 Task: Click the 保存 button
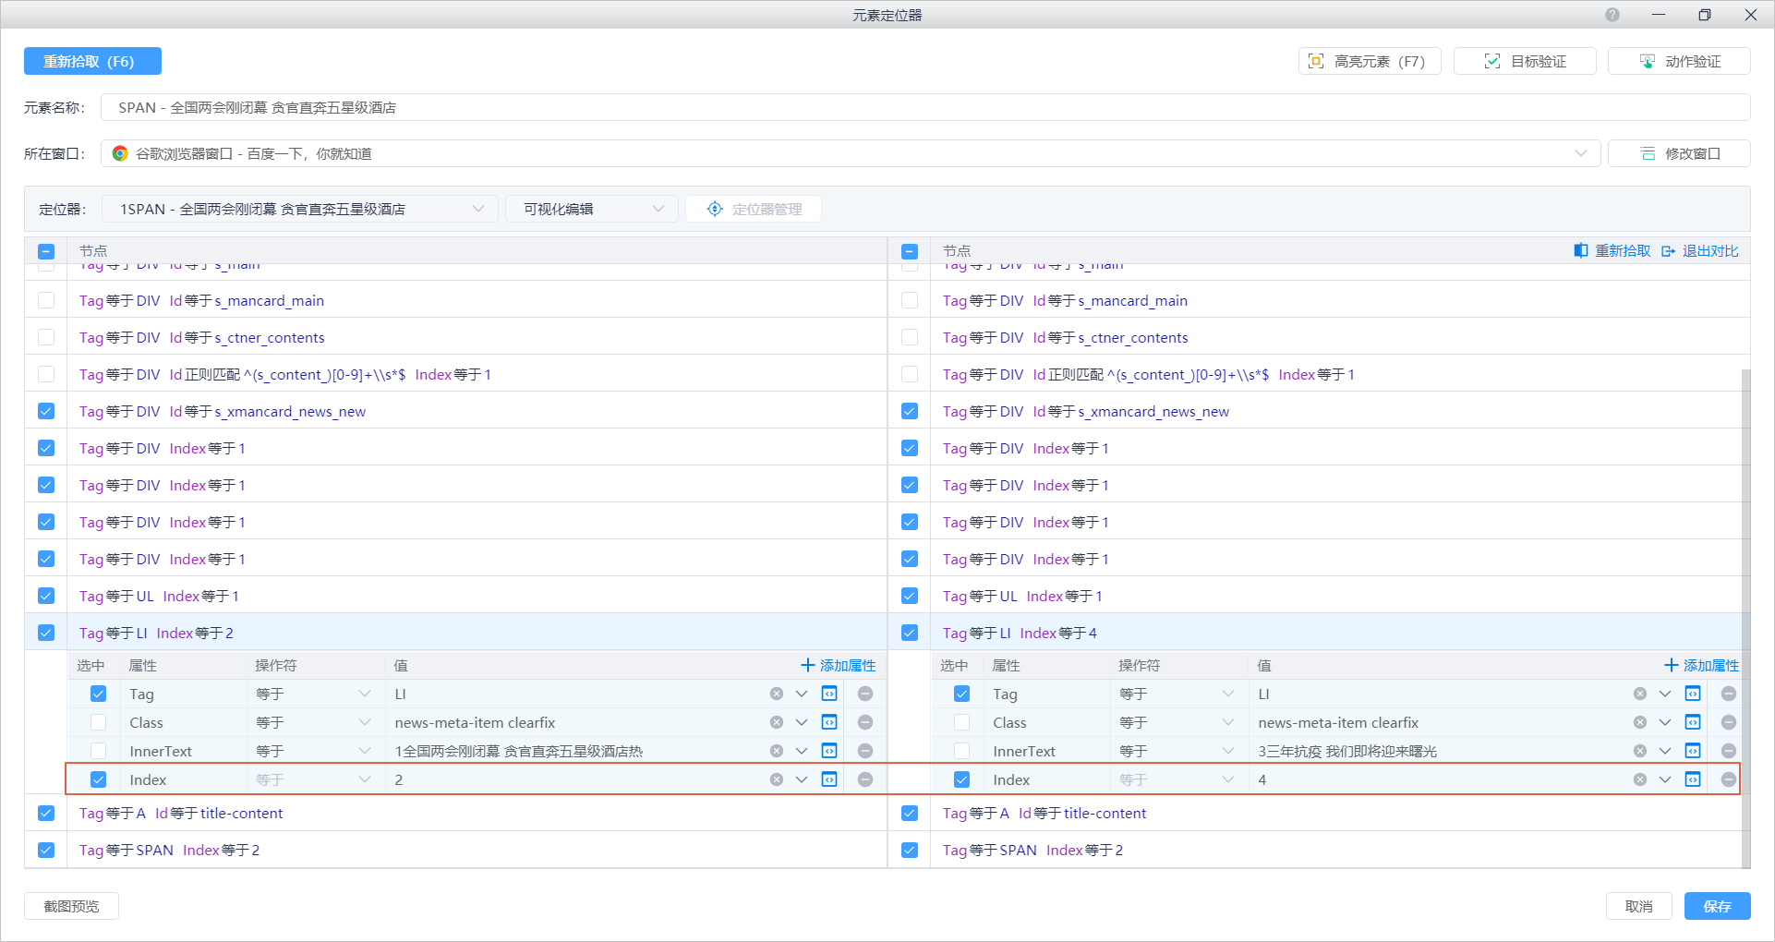tap(1717, 906)
